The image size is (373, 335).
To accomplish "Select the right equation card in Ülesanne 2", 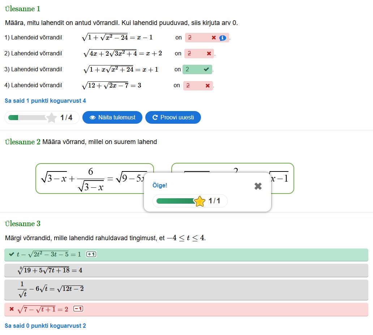I will [282, 178].
